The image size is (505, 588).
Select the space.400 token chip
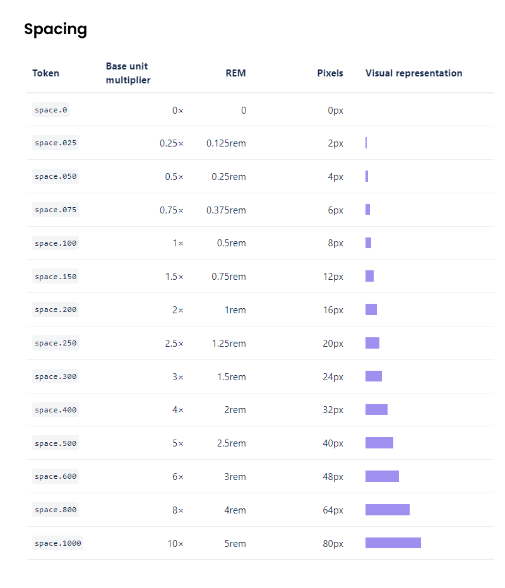coord(56,410)
